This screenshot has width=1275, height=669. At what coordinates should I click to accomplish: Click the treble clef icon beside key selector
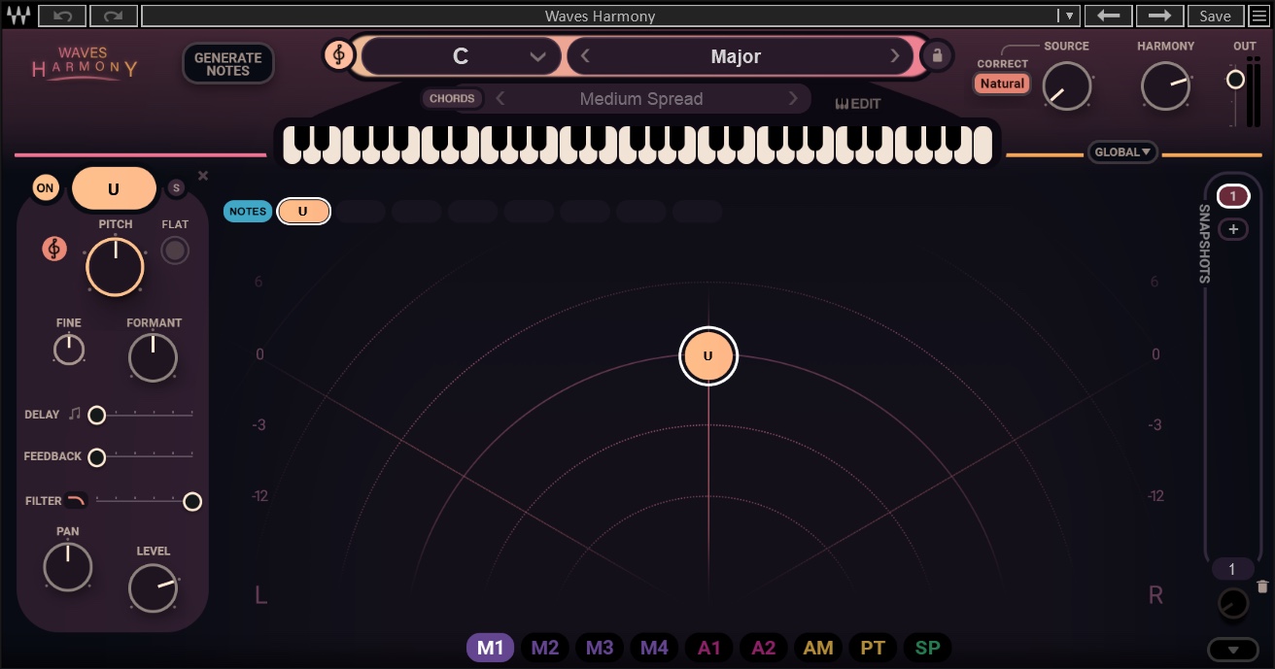coord(338,55)
